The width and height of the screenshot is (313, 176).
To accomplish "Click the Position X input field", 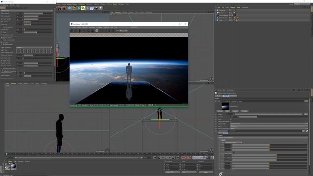I will click(x=173, y=165).
